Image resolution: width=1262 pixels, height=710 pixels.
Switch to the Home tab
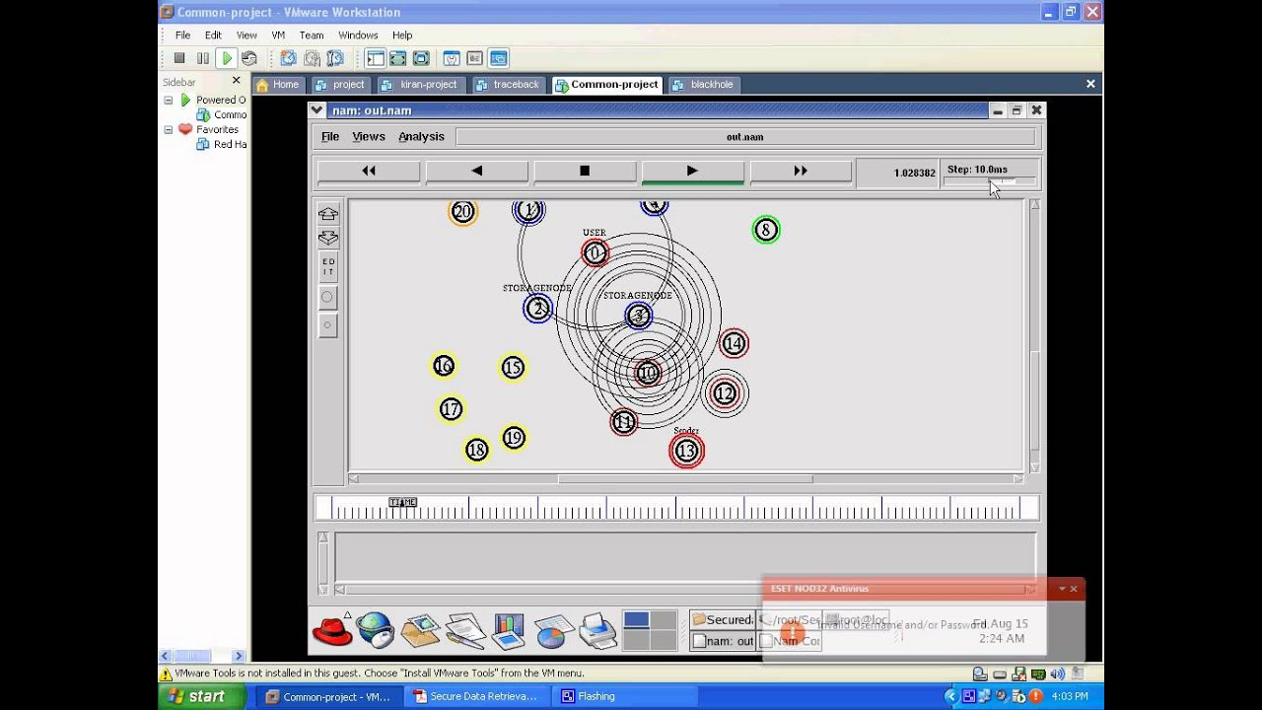pos(278,85)
